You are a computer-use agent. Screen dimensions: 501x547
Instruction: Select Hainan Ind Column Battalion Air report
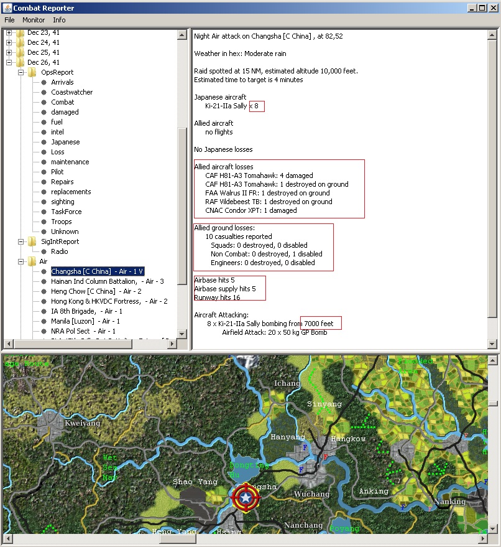(108, 281)
